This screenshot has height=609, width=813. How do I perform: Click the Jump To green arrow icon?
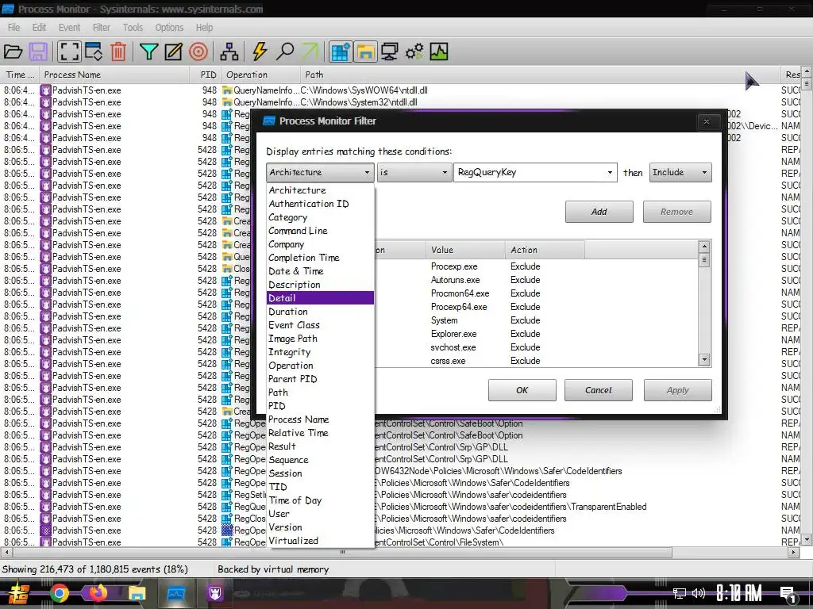point(310,52)
